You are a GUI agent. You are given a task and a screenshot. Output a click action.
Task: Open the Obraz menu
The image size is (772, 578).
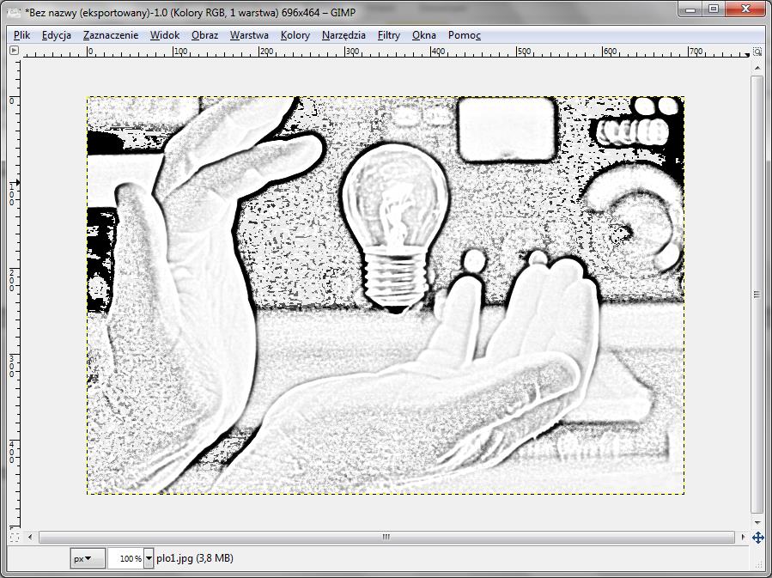pyautogui.click(x=205, y=35)
